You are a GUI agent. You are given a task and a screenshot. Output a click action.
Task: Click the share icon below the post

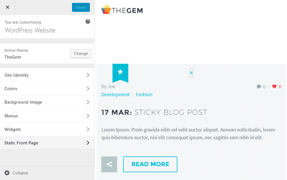coord(109,164)
